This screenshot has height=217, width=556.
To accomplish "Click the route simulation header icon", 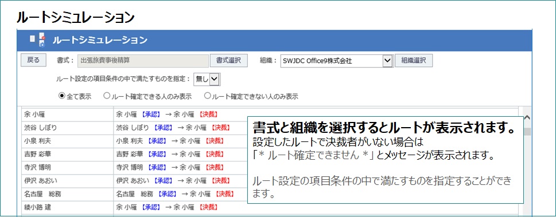I will pyautogui.click(x=37, y=40).
